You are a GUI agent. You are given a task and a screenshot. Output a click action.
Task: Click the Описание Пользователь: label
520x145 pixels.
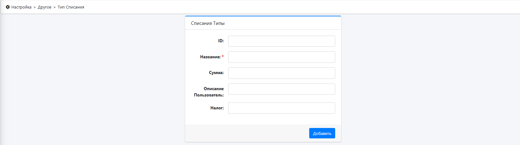coord(209,92)
